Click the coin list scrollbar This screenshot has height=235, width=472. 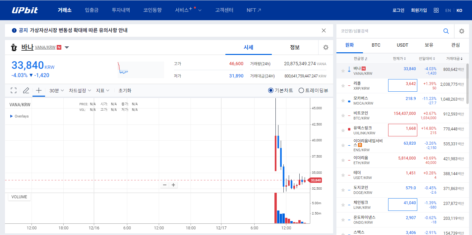pos(467,83)
